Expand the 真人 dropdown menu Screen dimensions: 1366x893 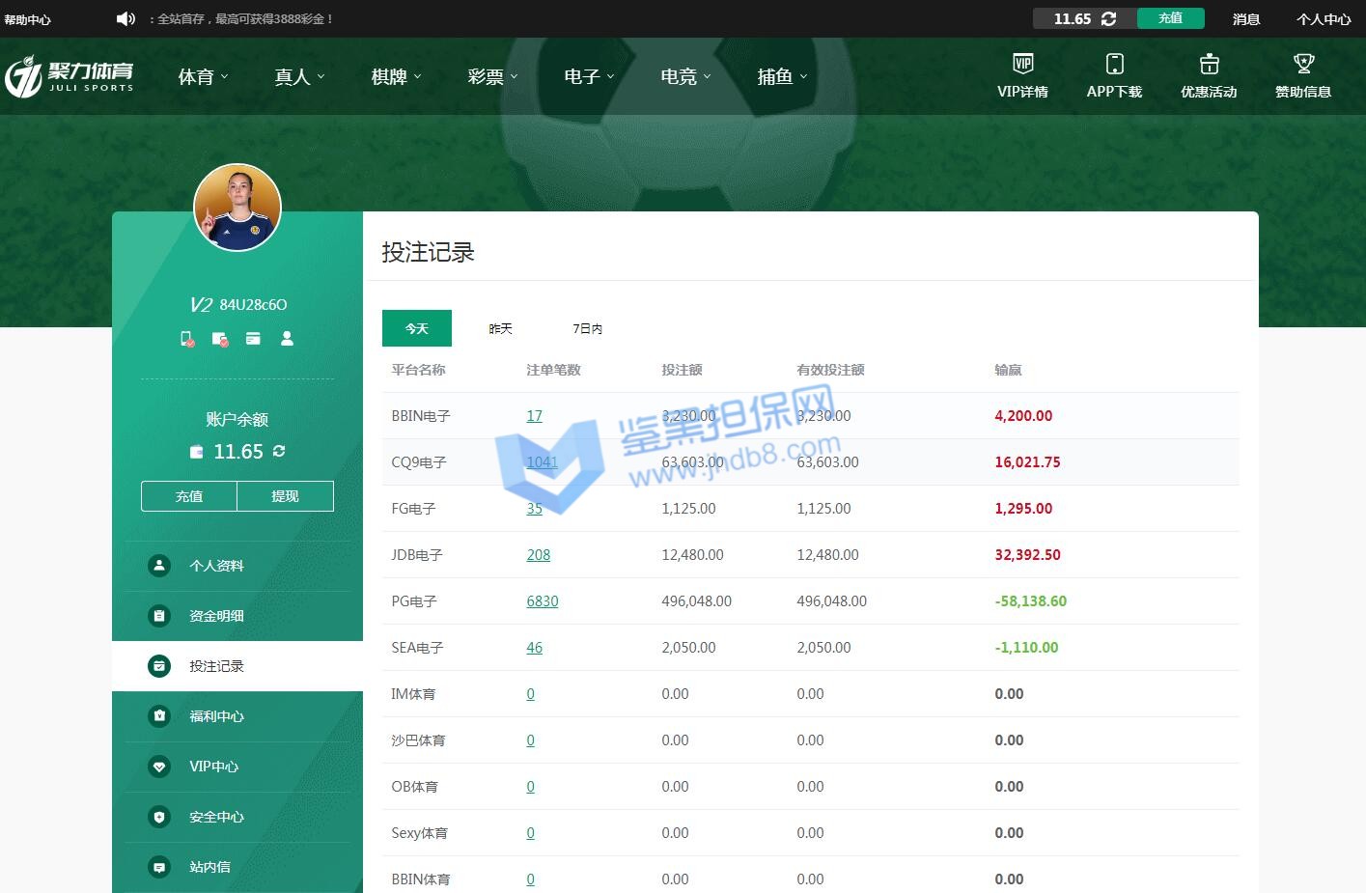click(299, 76)
